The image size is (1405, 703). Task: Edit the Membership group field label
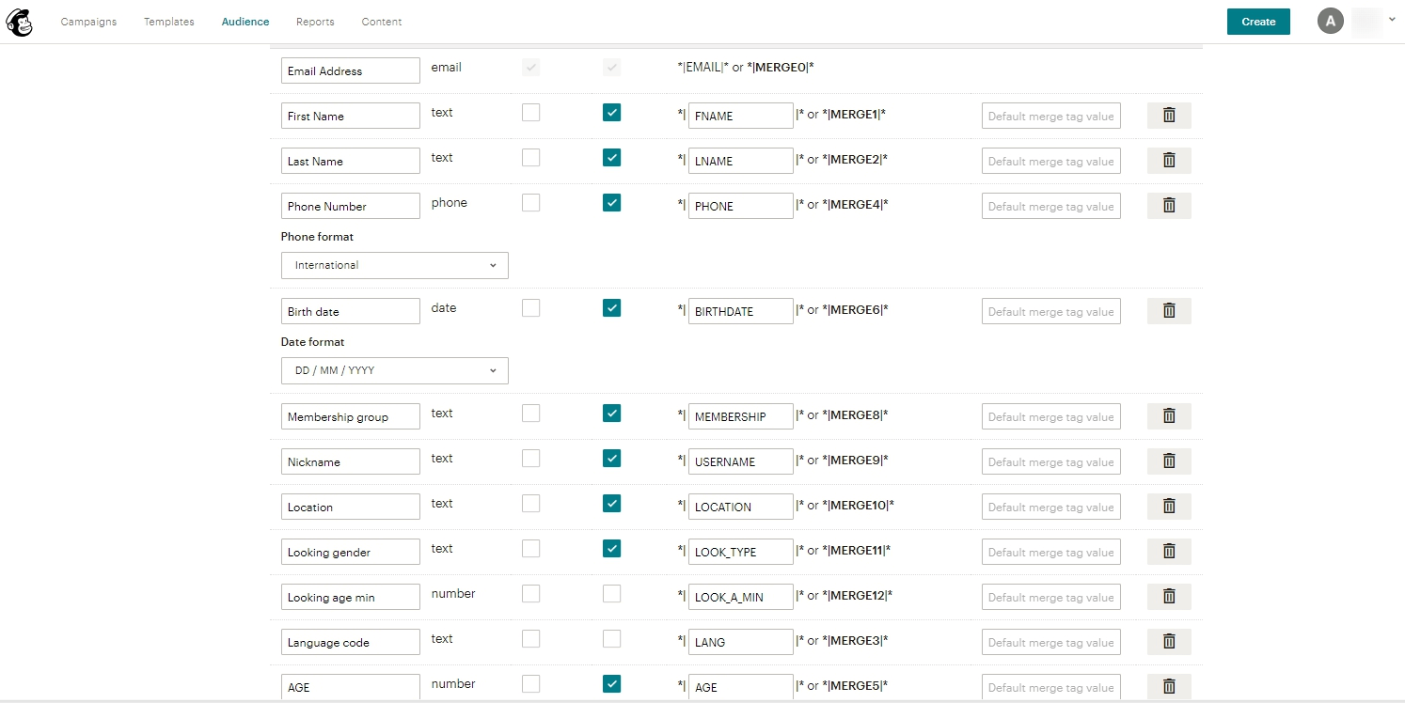351,416
